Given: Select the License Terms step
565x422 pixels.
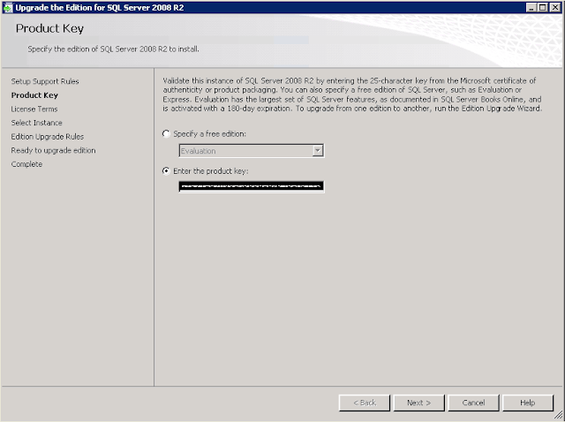Looking at the screenshot, I should coord(34,109).
